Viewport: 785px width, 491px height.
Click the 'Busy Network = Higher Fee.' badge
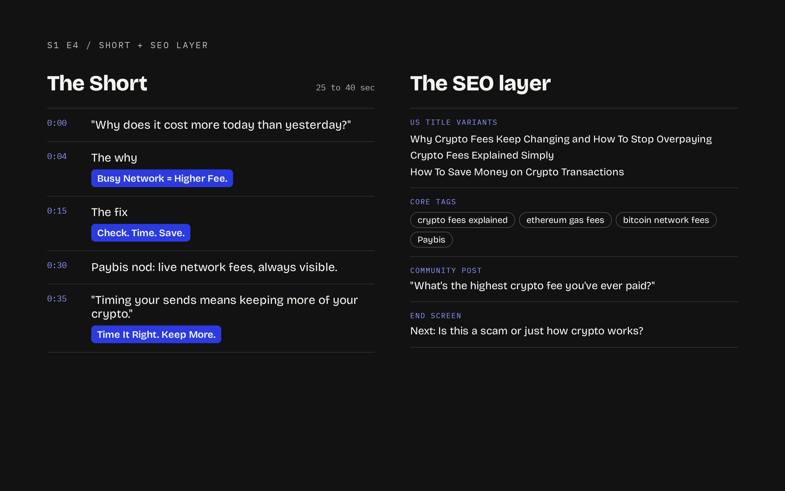162,178
